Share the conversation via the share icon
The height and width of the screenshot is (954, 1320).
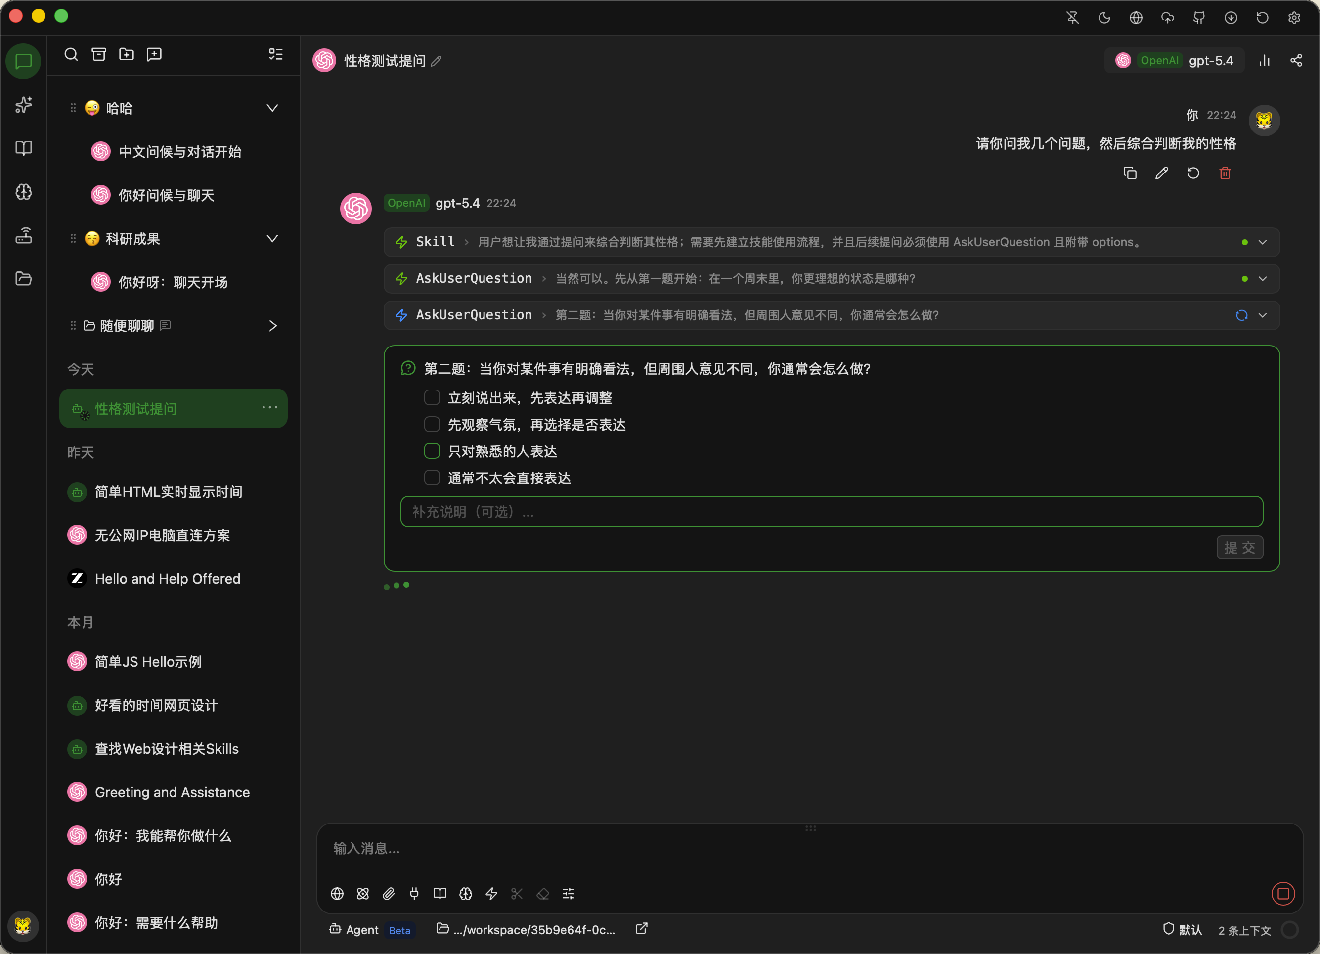[1296, 60]
